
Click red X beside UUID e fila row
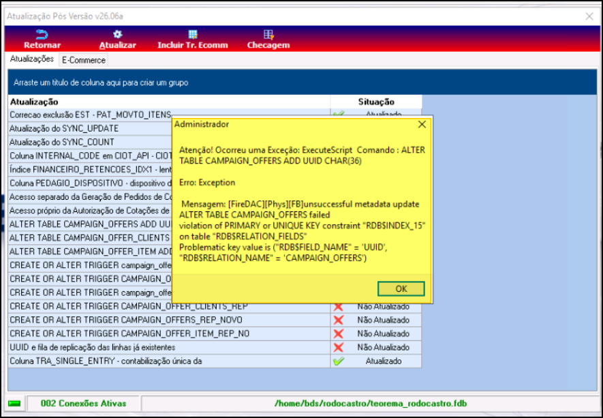(339, 347)
